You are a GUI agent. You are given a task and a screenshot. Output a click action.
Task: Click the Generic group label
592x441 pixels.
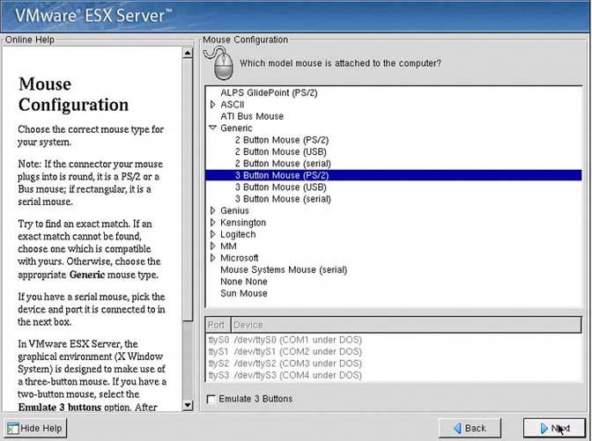coord(236,128)
